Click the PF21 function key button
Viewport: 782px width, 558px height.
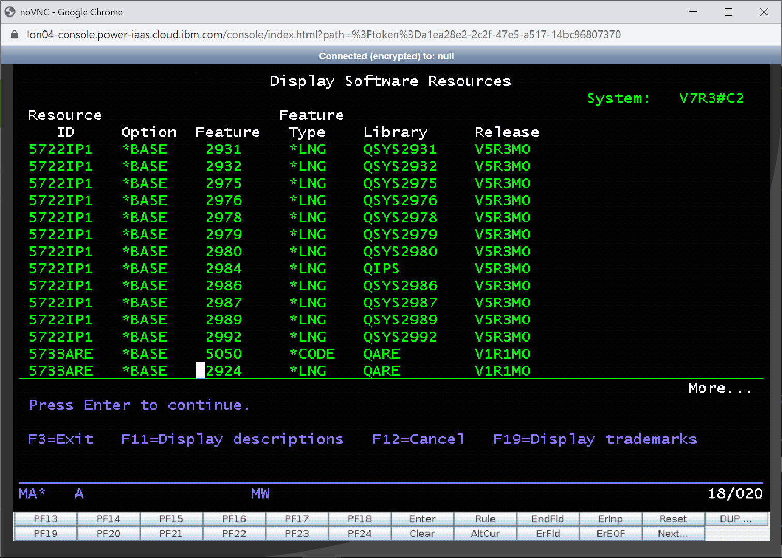click(171, 534)
